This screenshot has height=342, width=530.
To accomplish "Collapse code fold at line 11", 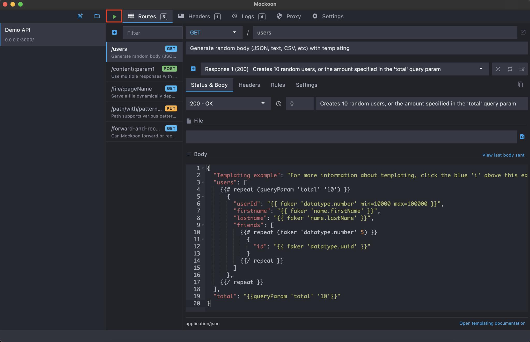I will tap(203, 239).
